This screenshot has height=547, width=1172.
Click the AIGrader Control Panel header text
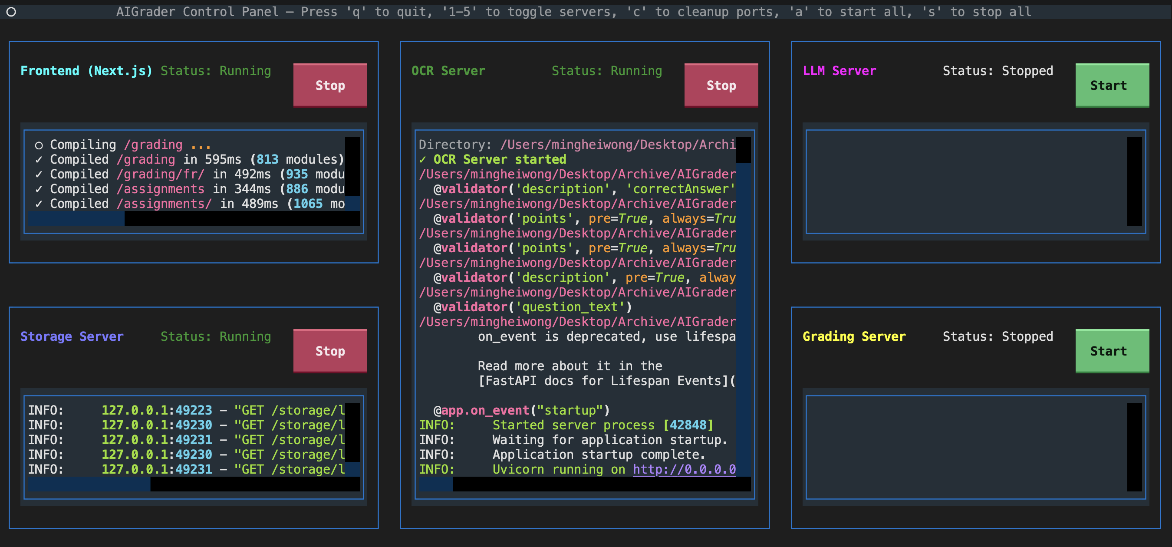tap(574, 12)
